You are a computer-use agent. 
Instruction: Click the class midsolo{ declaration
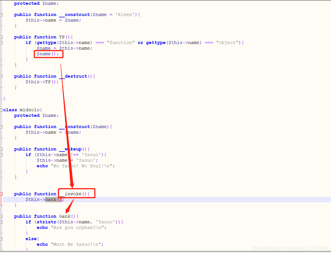pyautogui.click(x=22, y=110)
